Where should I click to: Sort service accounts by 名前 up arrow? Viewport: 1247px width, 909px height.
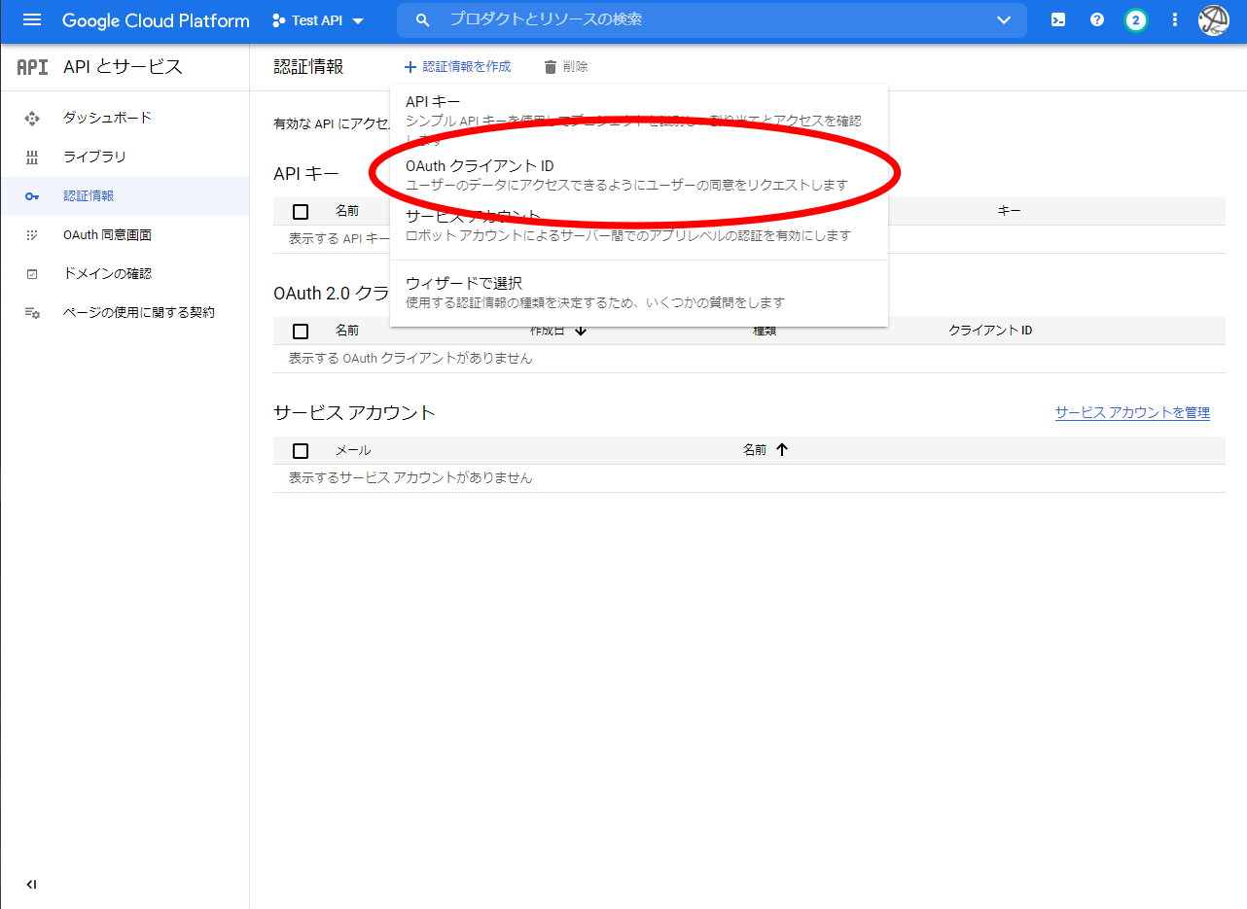click(x=782, y=450)
